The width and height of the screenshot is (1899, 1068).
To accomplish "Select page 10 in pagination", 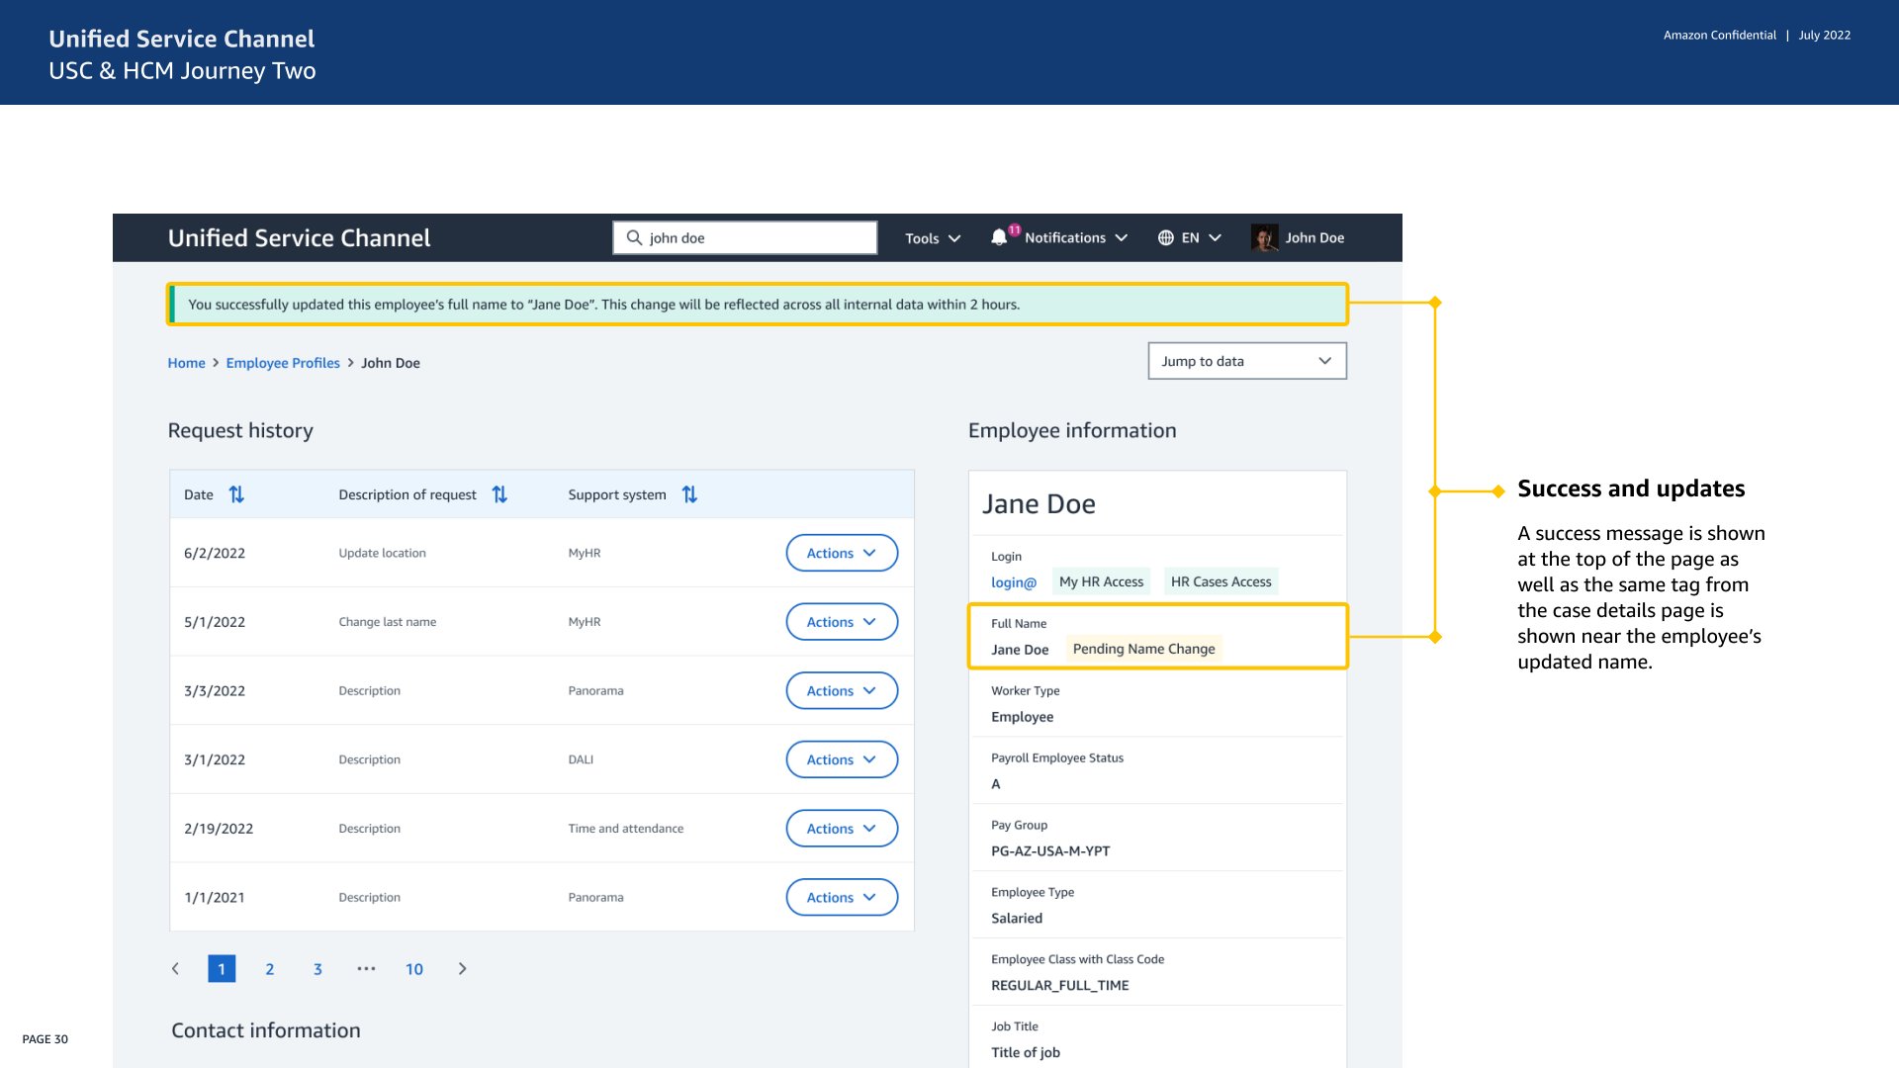I will click(x=414, y=969).
